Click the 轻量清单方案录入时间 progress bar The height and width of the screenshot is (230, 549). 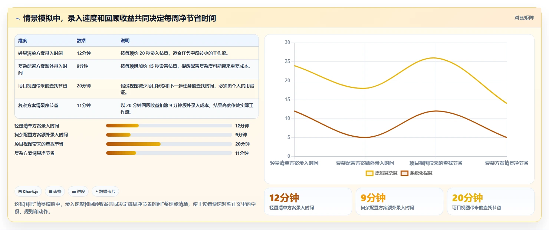169,126
